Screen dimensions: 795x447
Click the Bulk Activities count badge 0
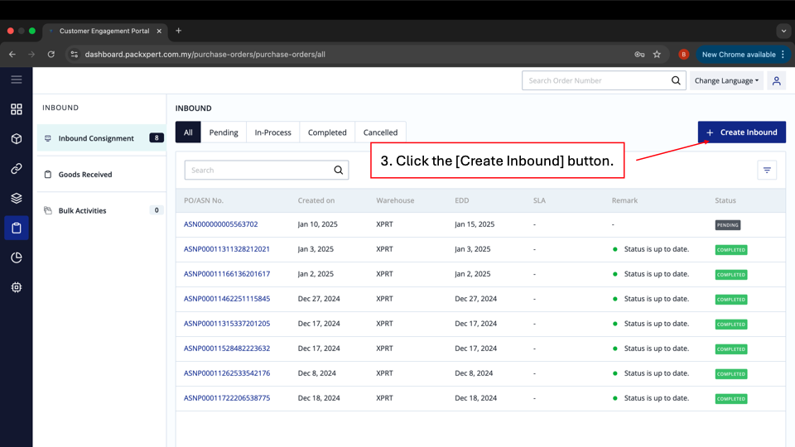coord(157,210)
